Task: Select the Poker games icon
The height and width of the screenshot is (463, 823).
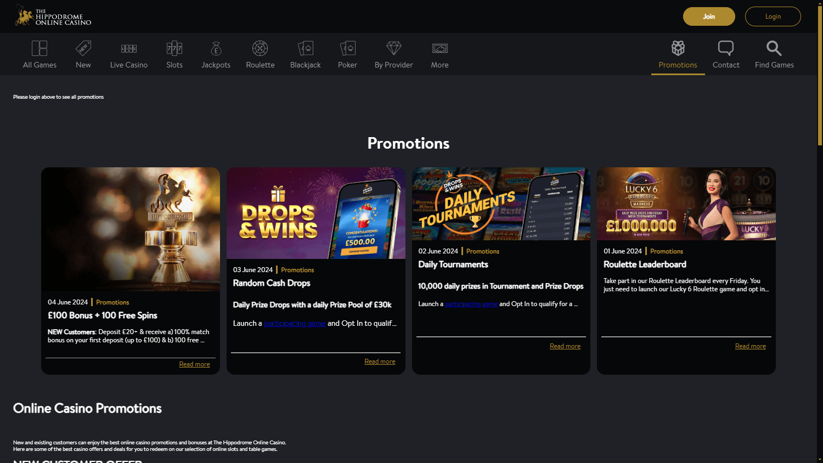Action: [x=347, y=54]
